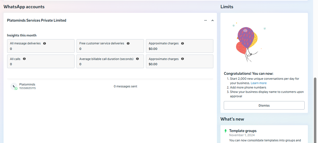The image size is (318, 143).
Task: Click info icon for Average billable call duration
Action: [137, 59]
